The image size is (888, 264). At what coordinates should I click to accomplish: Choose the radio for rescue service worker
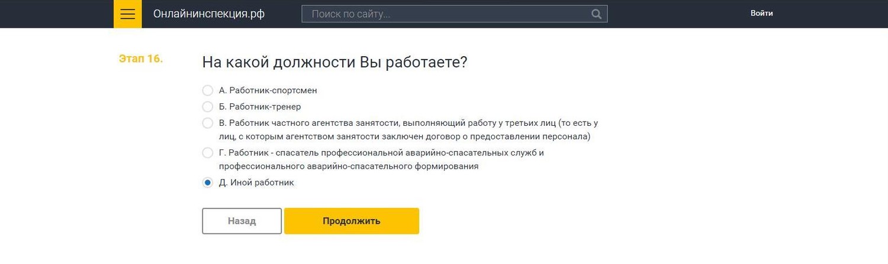coord(207,153)
